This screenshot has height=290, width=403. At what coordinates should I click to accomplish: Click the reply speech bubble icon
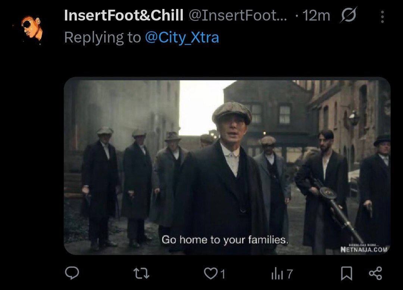click(72, 274)
